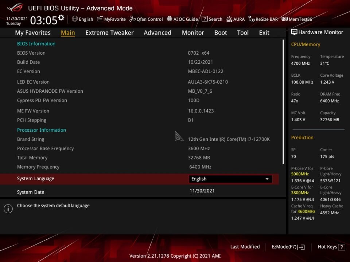Select the System Date field 11/30/2021
Image resolution: width=350 pixels, height=262 pixels.
[202, 191]
